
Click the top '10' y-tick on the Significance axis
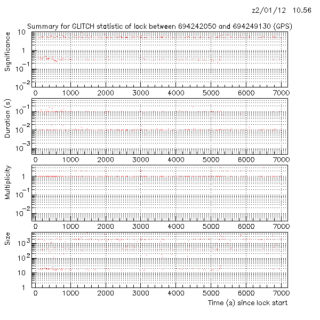tap(23, 33)
